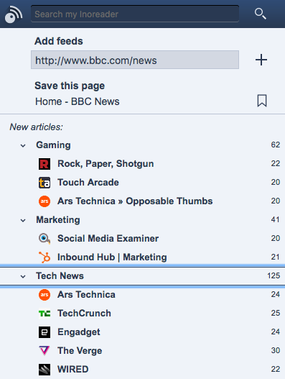
Task: Click the plus icon to add feed
Action: click(x=261, y=60)
